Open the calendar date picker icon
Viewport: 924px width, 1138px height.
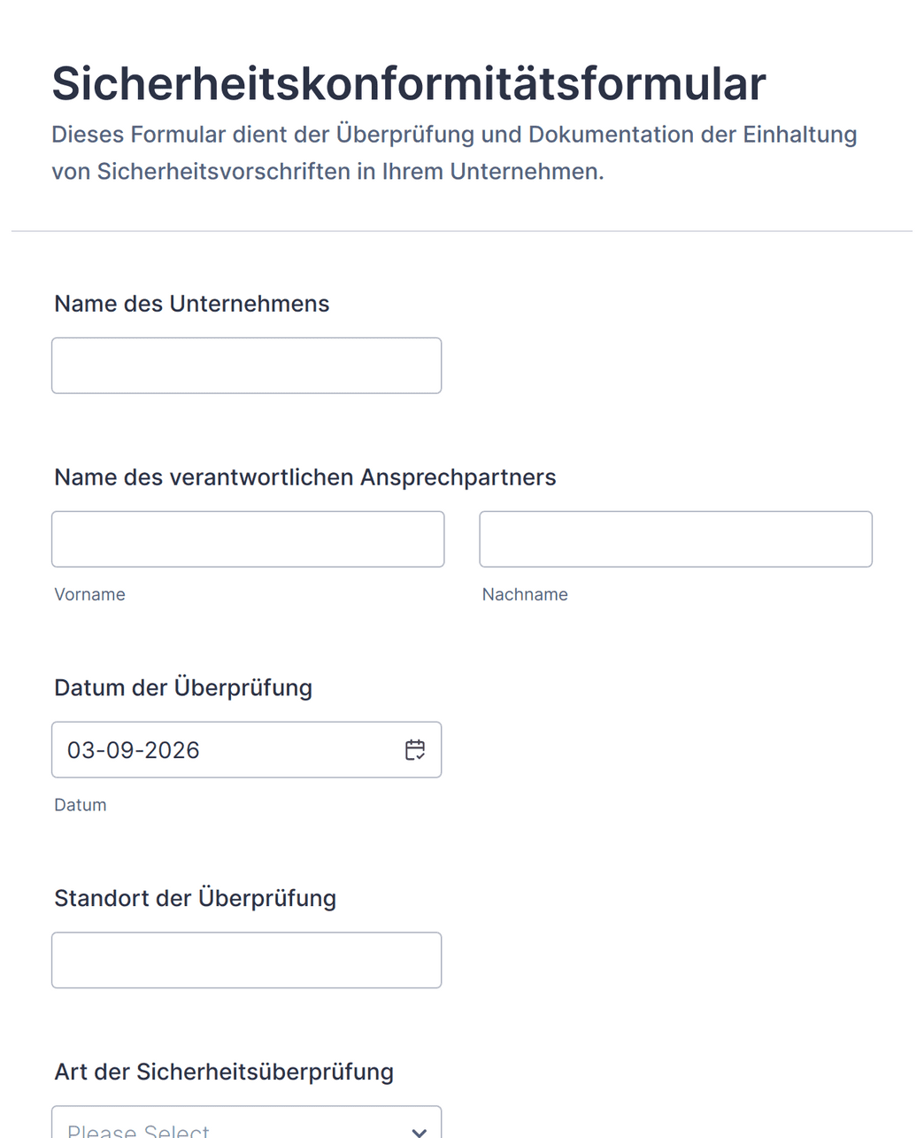[x=415, y=750]
